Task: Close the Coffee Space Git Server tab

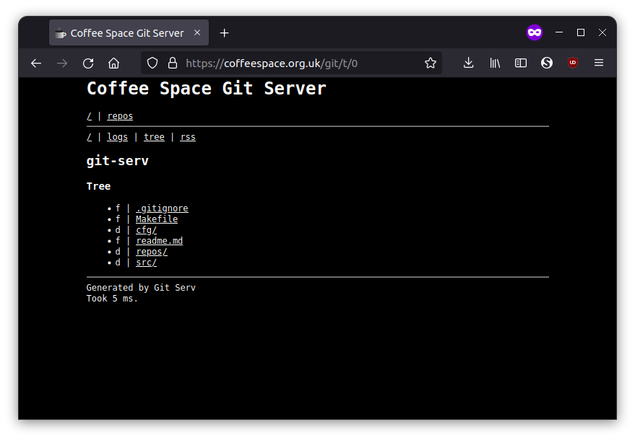Action: tap(197, 32)
